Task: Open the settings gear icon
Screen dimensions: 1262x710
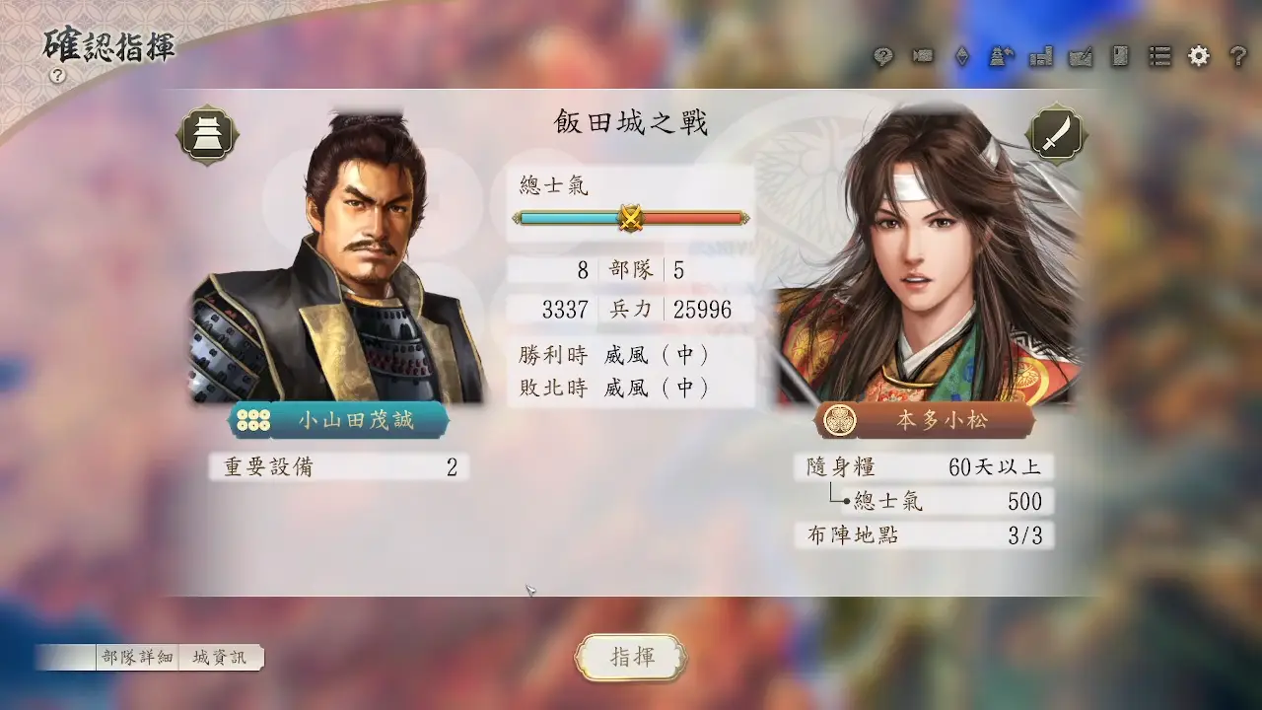Action: tap(1199, 56)
